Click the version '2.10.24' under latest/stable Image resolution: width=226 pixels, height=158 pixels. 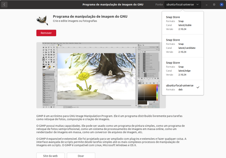point(182,29)
